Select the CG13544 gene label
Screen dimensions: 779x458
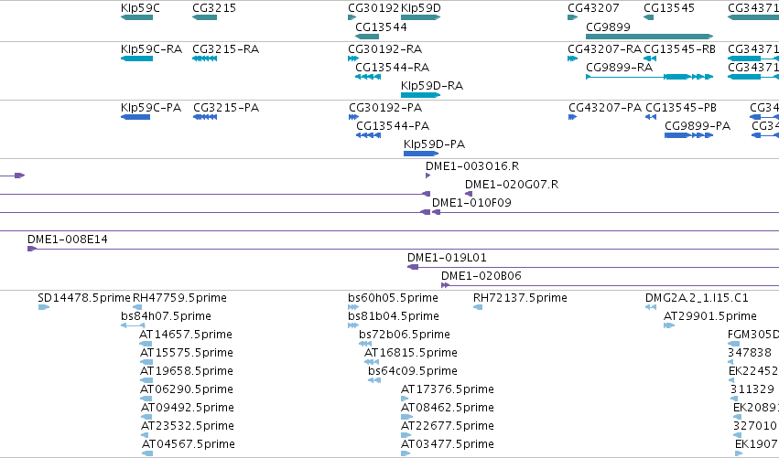381,27
